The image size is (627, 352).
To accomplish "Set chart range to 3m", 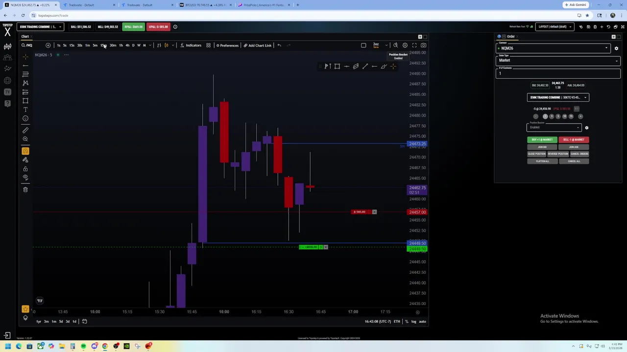I will pyautogui.click(x=46, y=321).
